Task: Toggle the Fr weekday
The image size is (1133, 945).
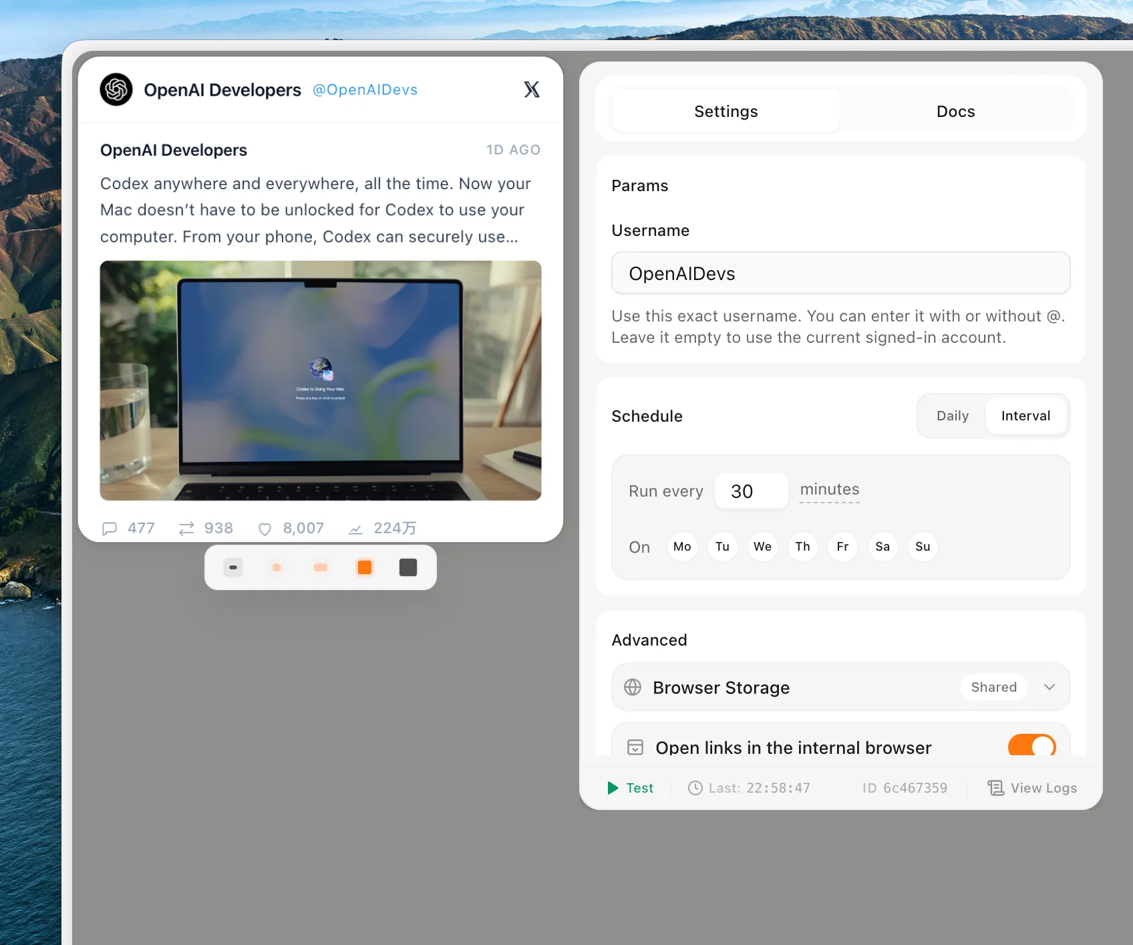Action: pyautogui.click(x=842, y=547)
